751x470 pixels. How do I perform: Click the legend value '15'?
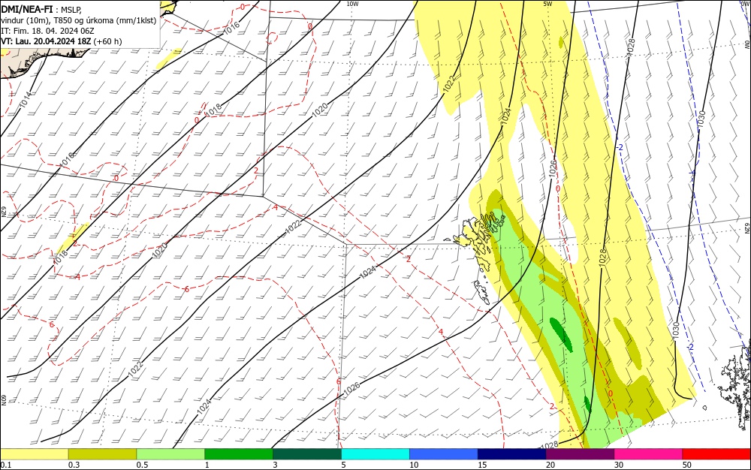click(x=482, y=465)
